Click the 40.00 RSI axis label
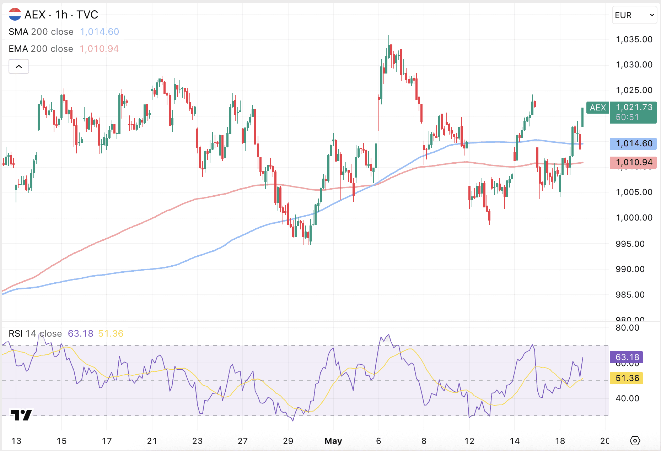The width and height of the screenshot is (661, 451). pos(627,398)
